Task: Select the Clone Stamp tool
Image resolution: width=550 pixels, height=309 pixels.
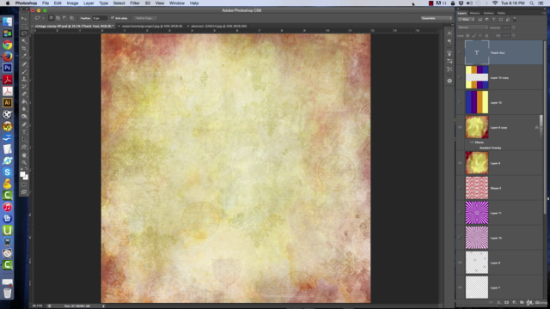Action: 24,79
